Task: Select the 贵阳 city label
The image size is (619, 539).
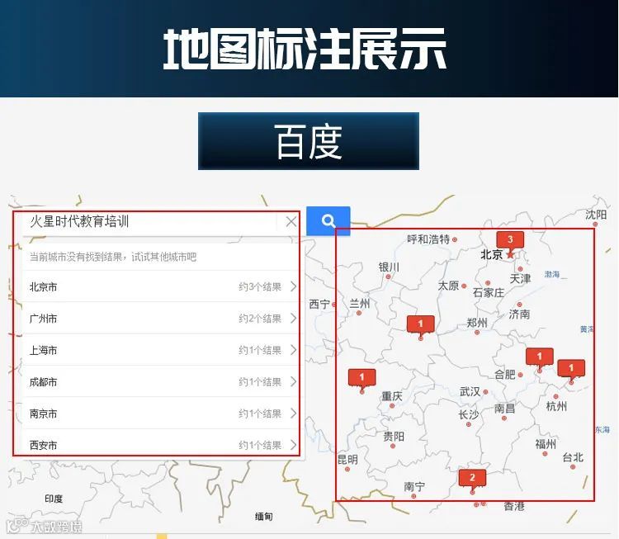Action: (394, 437)
